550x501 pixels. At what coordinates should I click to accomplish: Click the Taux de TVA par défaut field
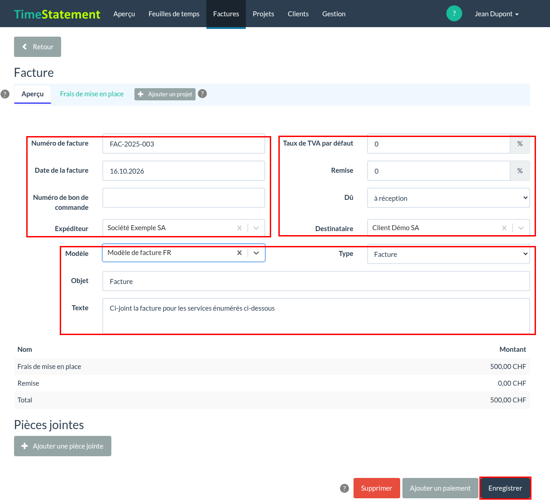439,144
